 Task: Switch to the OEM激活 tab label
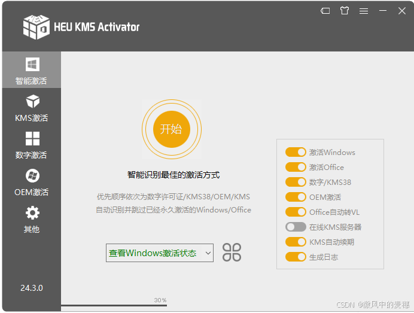32,192
